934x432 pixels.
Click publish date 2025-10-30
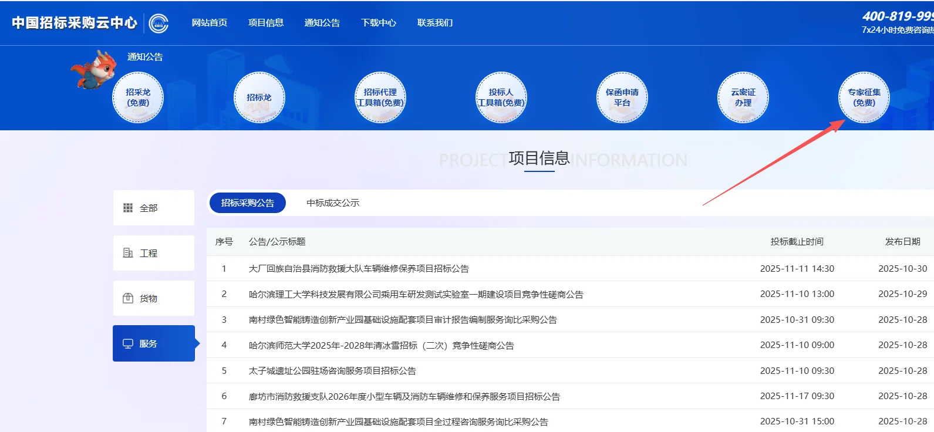click(x=903, y=269)
